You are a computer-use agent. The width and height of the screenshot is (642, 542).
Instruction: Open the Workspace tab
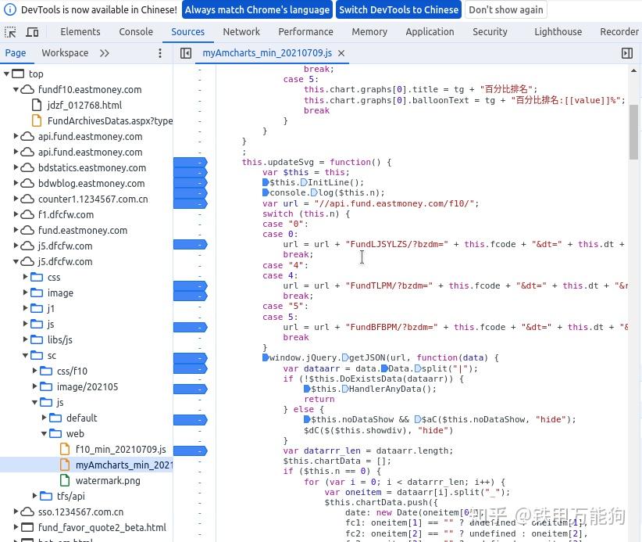pos(66,52)
